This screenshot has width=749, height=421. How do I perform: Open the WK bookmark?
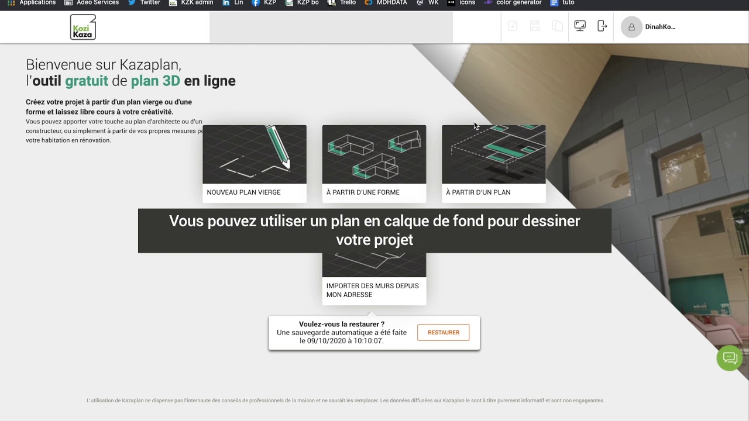[x=427, y=3]
